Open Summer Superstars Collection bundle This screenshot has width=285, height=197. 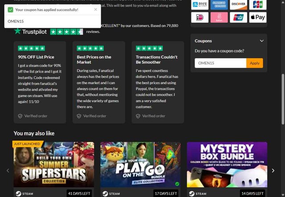(54, 165)
